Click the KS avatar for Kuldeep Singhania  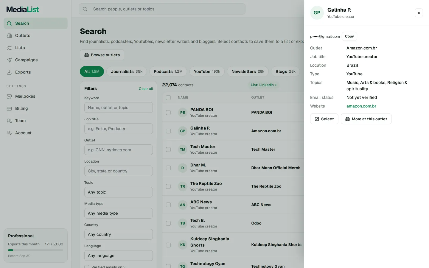(x=183, y=245)
